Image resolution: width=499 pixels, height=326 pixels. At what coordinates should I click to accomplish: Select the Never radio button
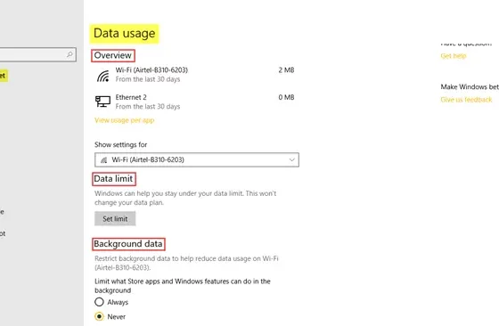pos(99,316)
